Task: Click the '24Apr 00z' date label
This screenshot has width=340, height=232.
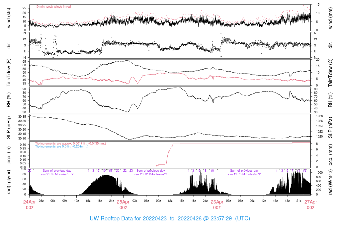Action: click(30, 204)
